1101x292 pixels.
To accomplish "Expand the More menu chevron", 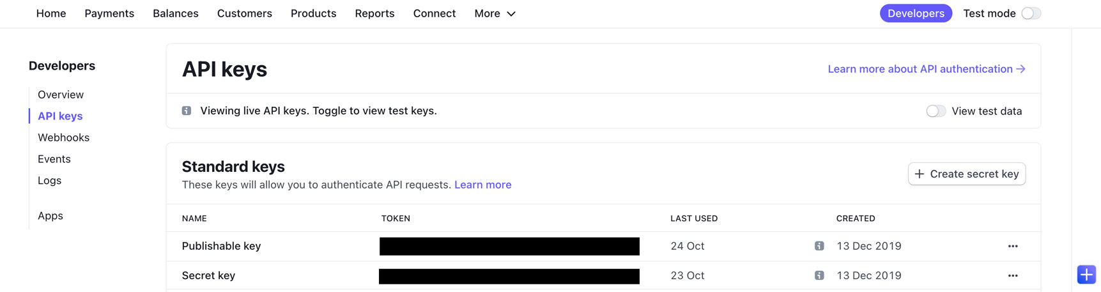I will pos(511,13).
